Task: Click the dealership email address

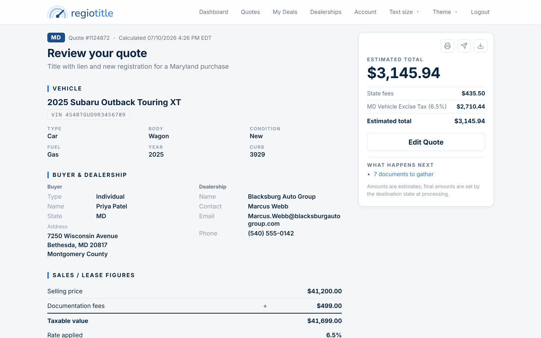Action: point(294,220)
